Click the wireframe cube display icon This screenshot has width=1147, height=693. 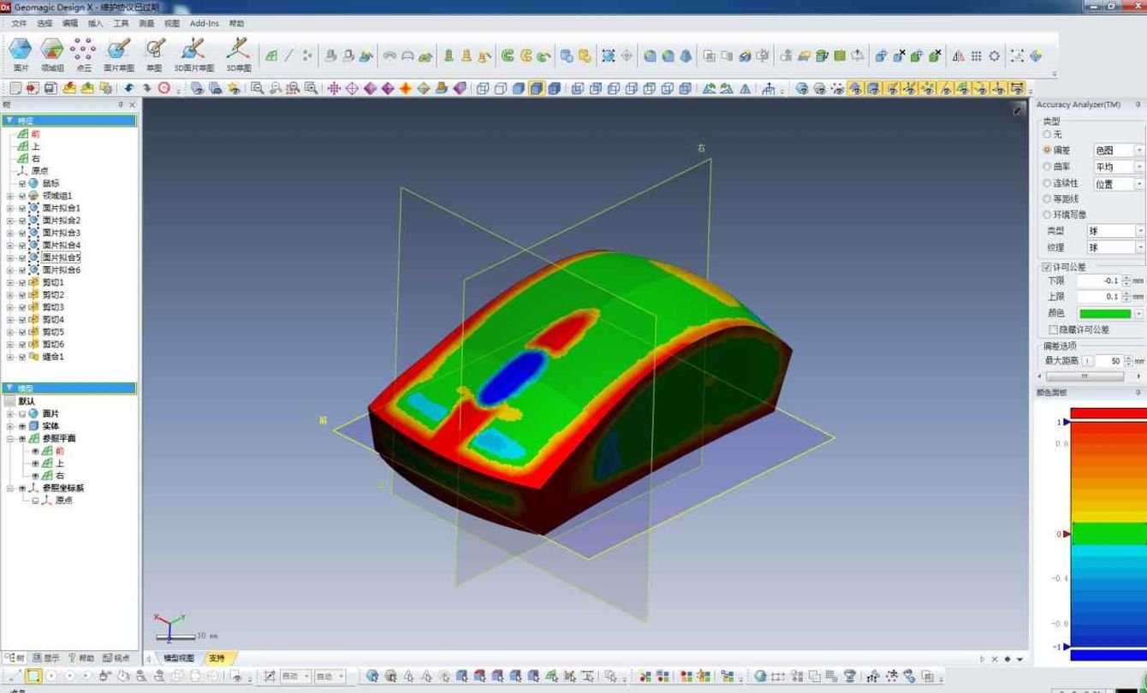click(x=483, y=88)
